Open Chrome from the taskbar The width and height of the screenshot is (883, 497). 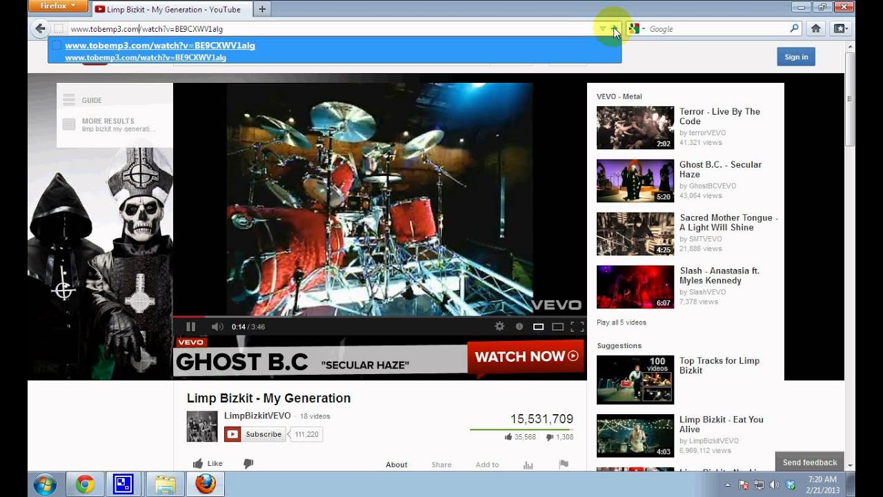tap(85, 485)
